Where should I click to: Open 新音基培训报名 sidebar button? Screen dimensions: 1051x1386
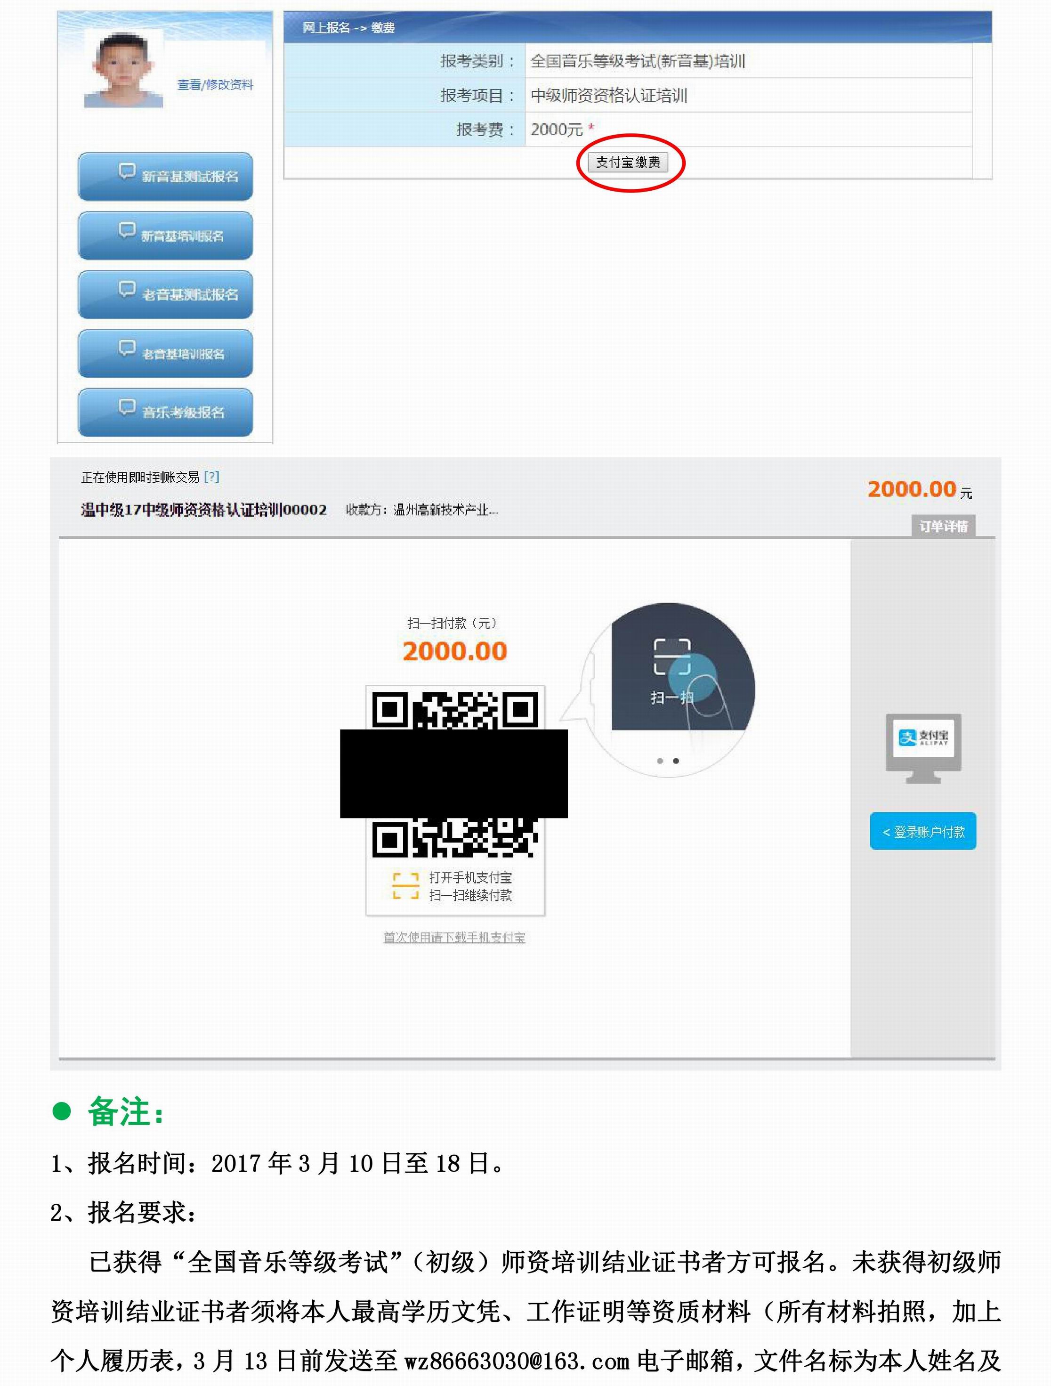[x=165, y=235]
